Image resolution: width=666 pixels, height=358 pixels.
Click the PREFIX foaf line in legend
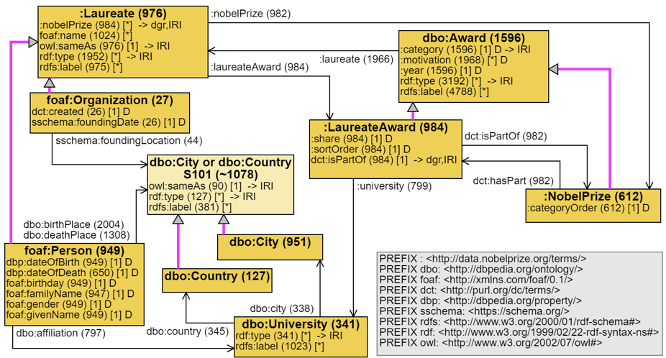pyautogui.click(x=476, y=280)
